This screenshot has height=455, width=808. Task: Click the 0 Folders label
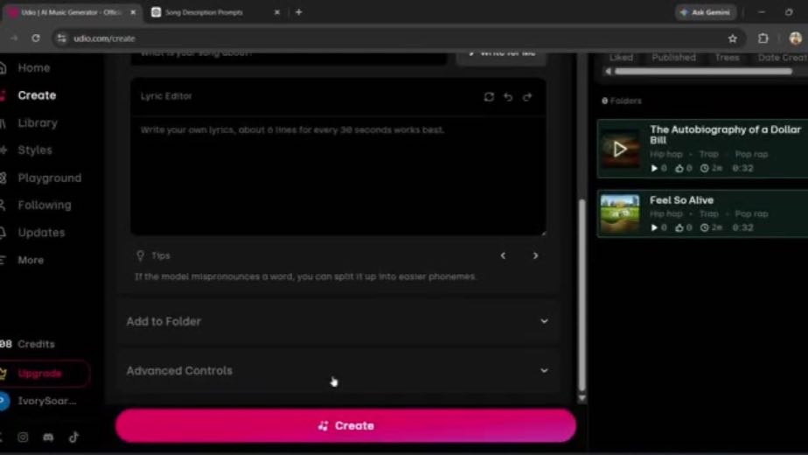coord(622,101)
